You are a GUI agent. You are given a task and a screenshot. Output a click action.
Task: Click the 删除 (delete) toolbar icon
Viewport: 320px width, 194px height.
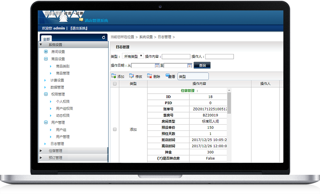click(x=150, y=76)
